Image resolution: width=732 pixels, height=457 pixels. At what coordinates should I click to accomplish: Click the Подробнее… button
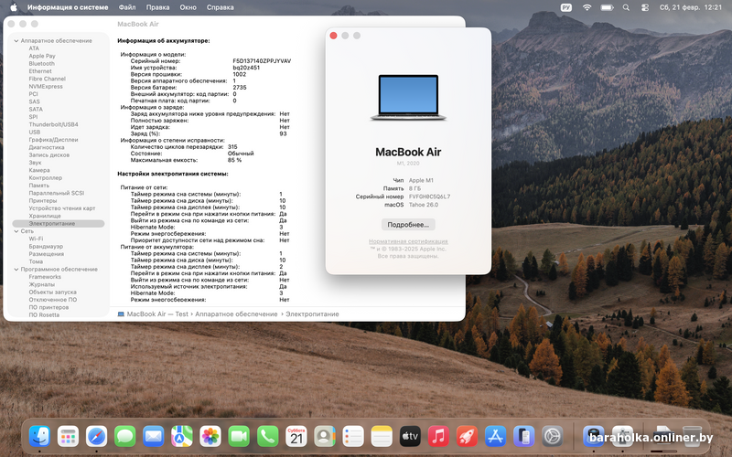coord(408,224)
